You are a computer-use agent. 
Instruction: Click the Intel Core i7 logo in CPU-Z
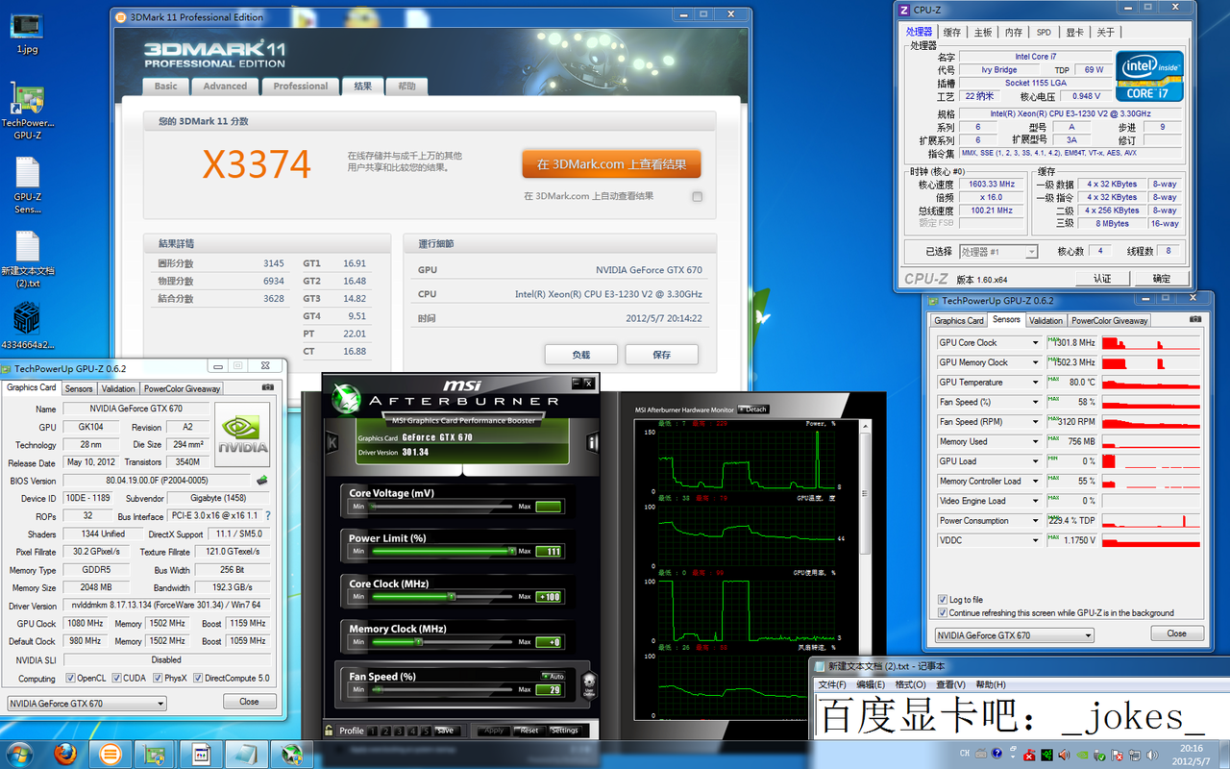[x=1149, y=76]
